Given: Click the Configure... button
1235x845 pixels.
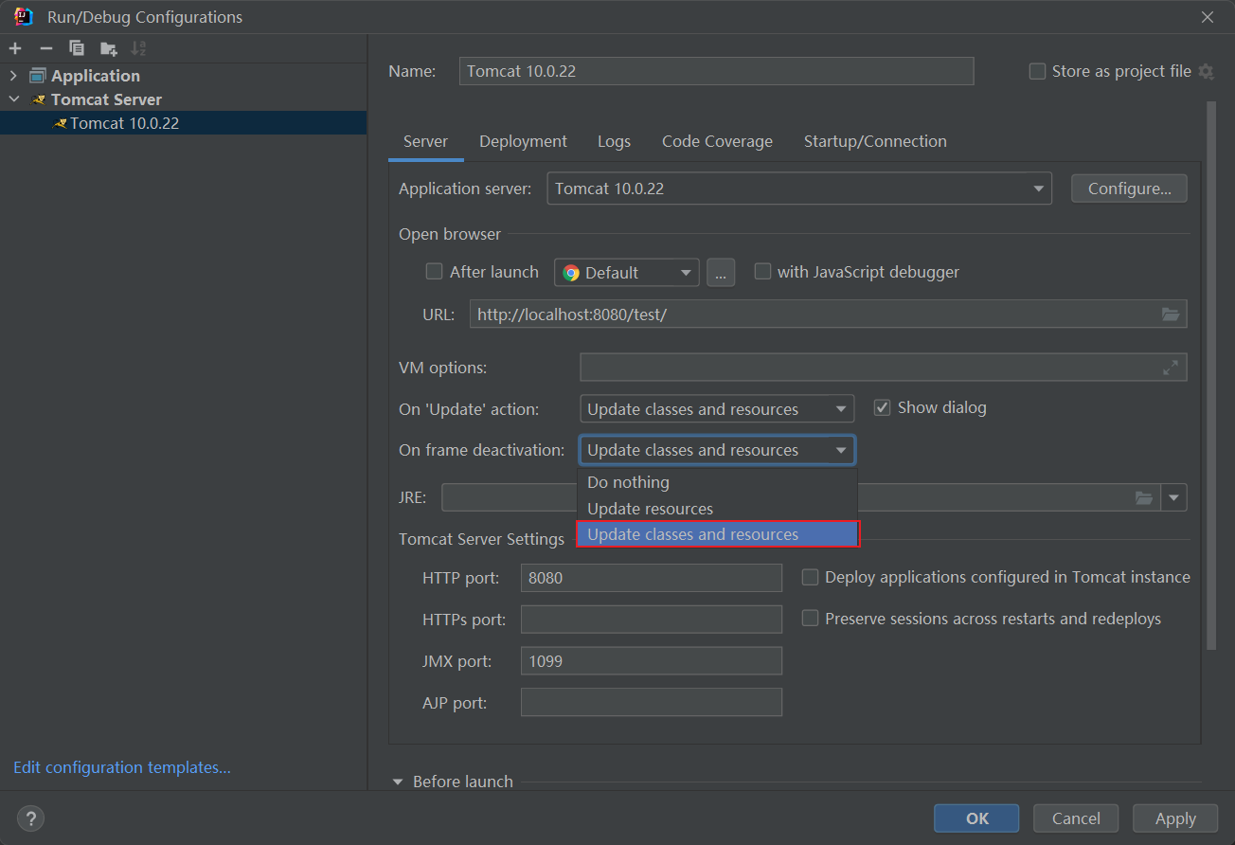Looking at the screenshot, I should click(1129, 189).
